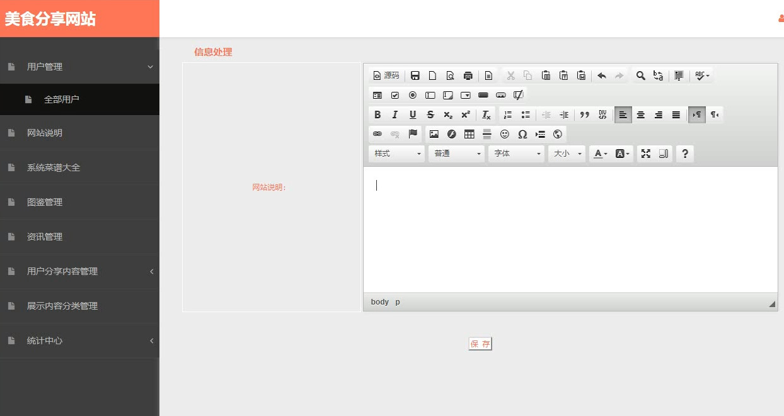Apply block quote formatting
The image size is (784, 416).
584,115
